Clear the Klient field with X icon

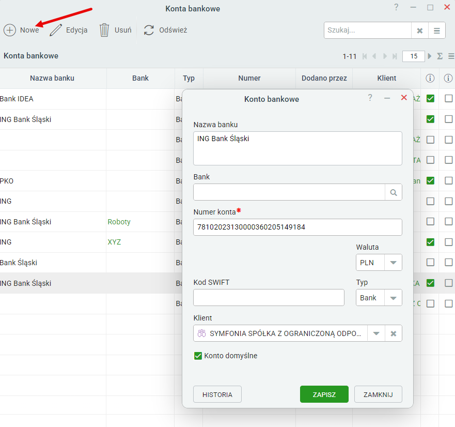point(394,333)
